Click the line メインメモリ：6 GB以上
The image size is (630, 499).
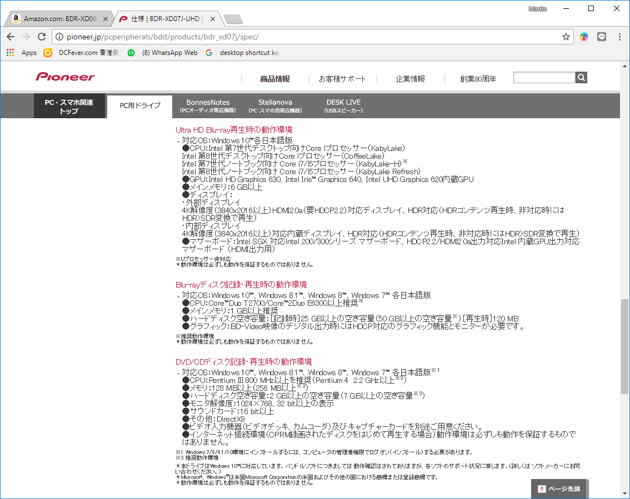[222, 187]
